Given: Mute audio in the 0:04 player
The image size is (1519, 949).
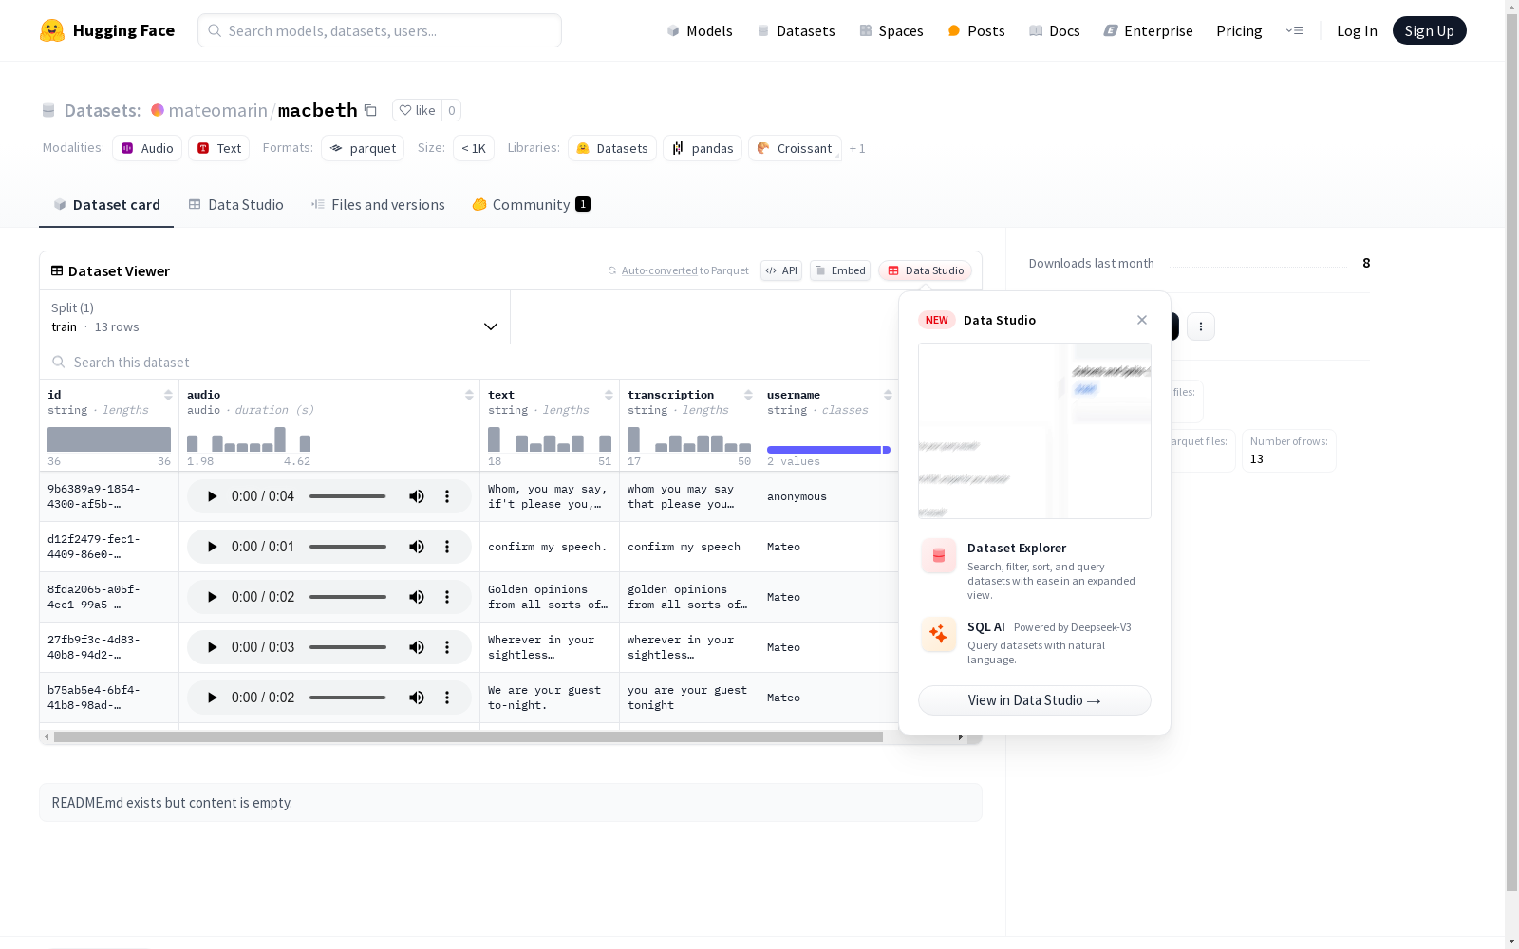Looking at the screenshot, I should pos(417,496).
